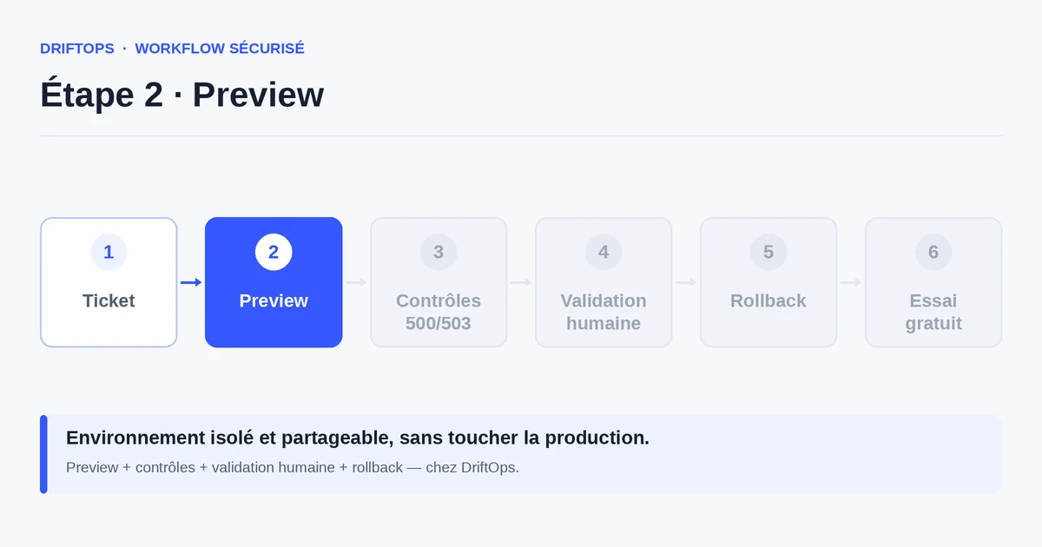Click the number 3 circle badge
The width and height of the screenshot is (1042, 547).
pos(439,252)
